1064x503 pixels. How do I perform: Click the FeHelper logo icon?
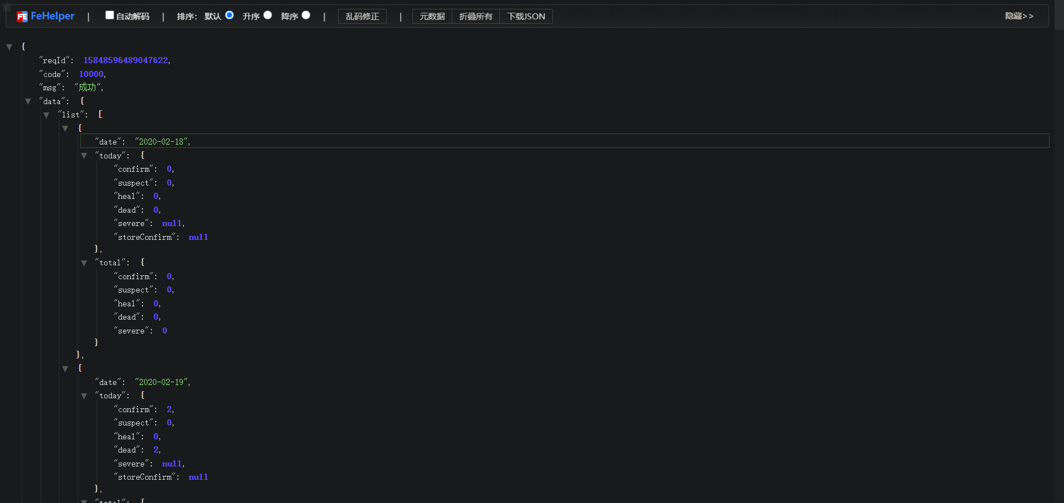[x=22, y=17]
